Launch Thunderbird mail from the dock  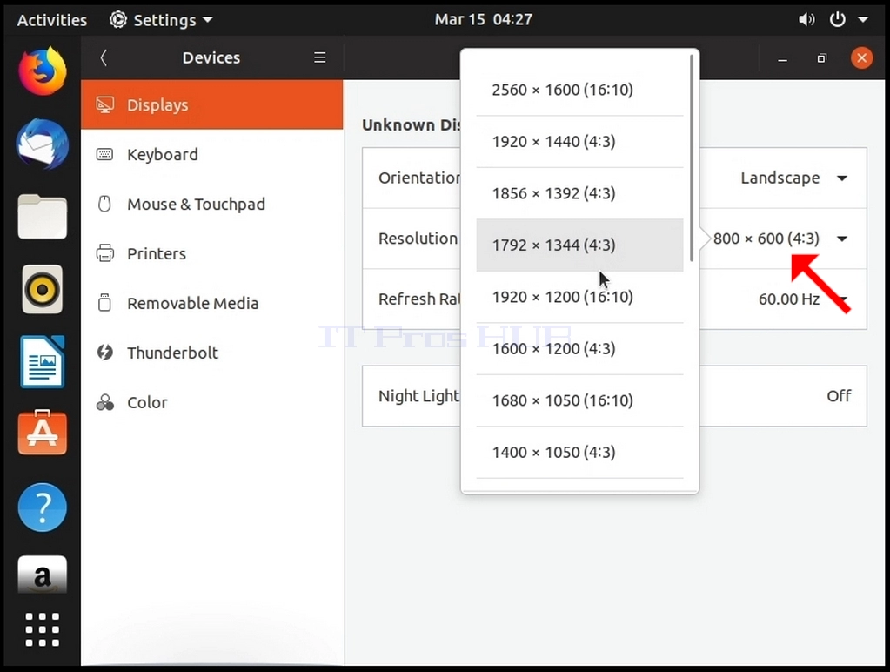[43, 144]
